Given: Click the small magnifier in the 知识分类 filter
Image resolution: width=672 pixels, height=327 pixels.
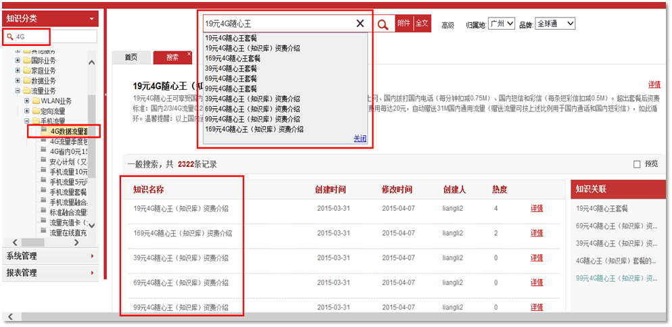Looking at the screenshot, I should 10,36.
